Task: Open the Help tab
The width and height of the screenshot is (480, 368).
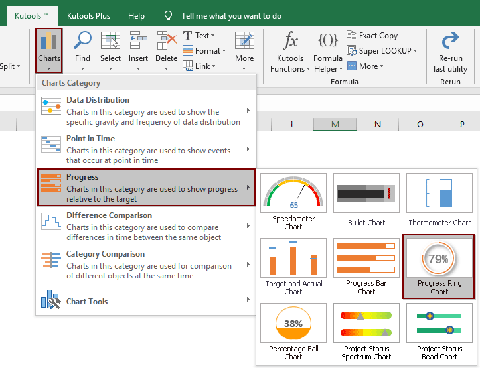Action: 136,15
